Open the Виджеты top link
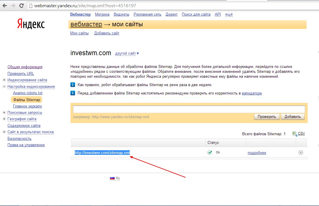319x206 pixels. pyautogui.click(x=122, y=14)
